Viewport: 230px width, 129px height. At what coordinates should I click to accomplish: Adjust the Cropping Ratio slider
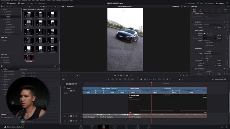point(210,61)
